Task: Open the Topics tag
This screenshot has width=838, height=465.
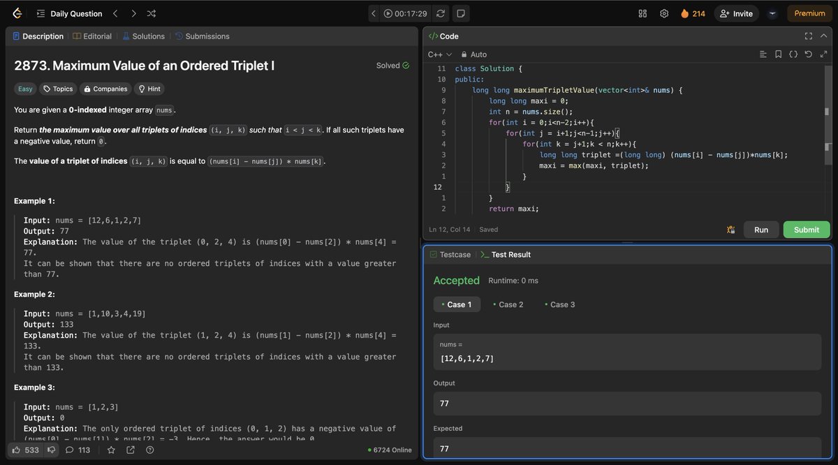Action: click(x=57, y=89)
